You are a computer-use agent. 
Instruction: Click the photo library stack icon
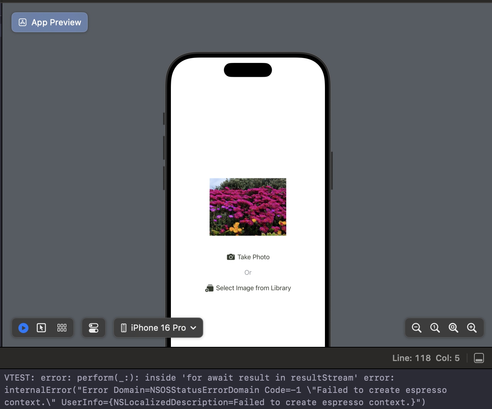(x=209, y=288)
